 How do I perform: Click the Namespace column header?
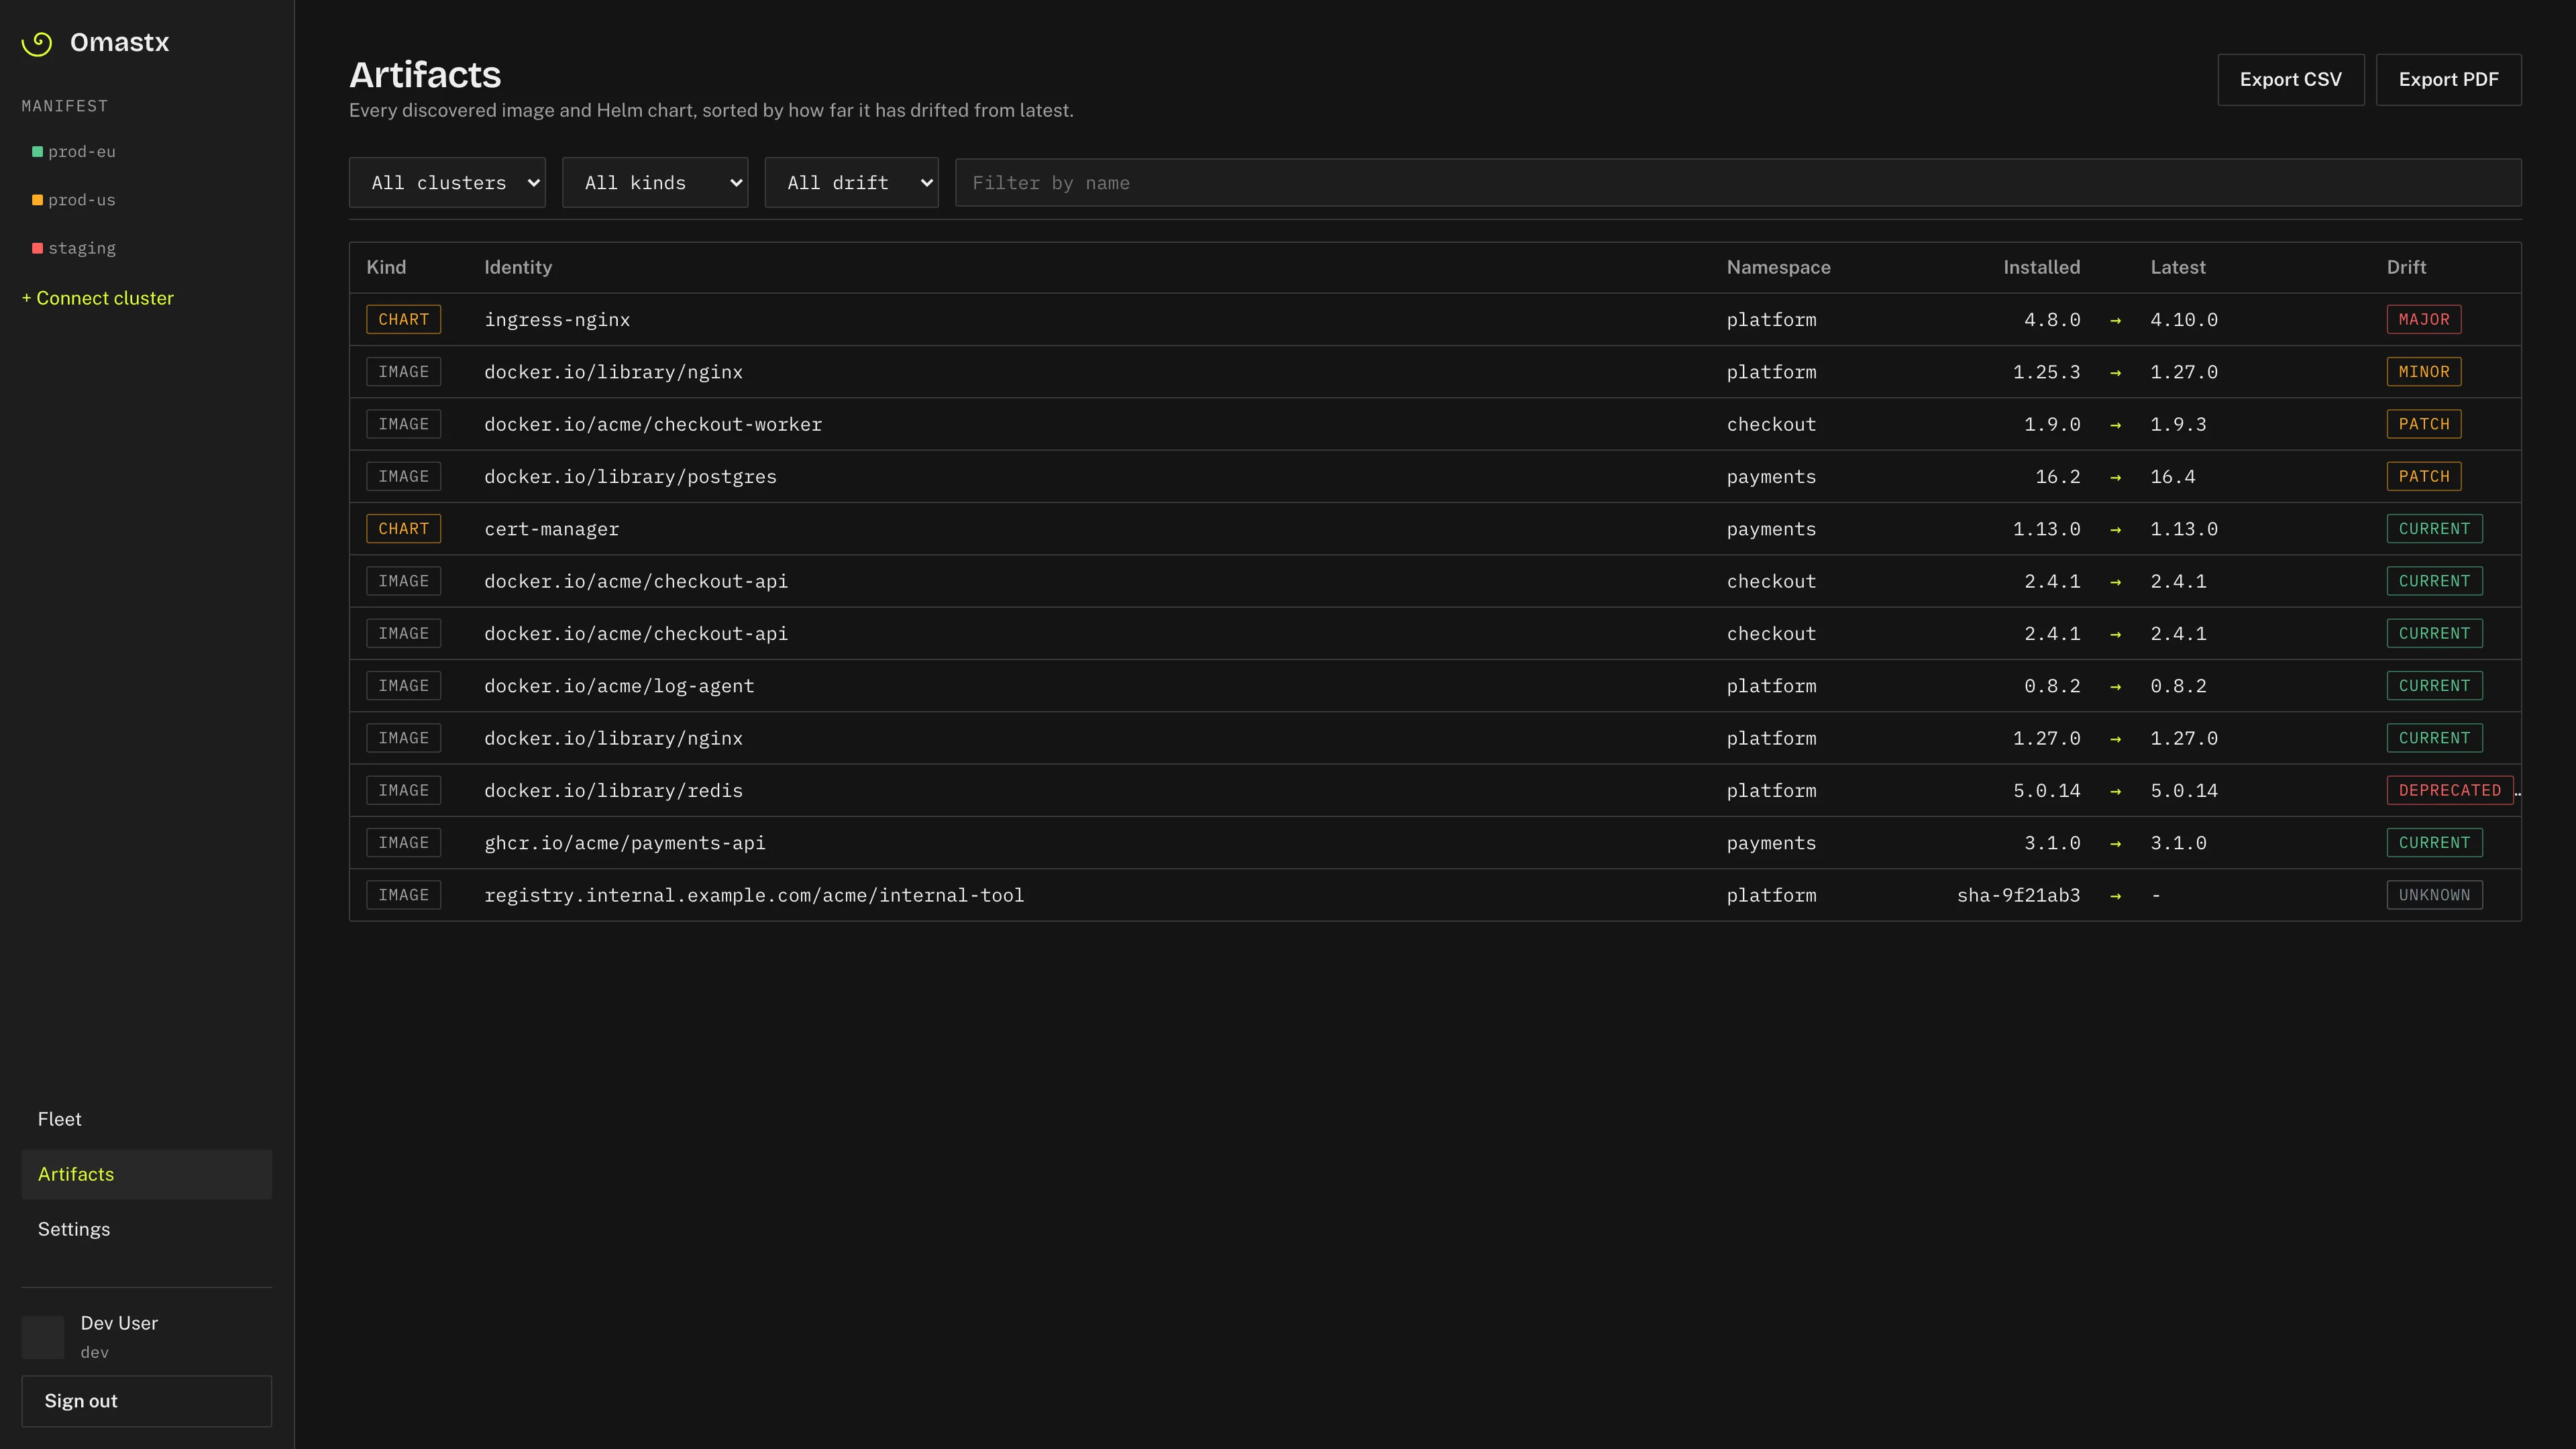coord(1778,267)
